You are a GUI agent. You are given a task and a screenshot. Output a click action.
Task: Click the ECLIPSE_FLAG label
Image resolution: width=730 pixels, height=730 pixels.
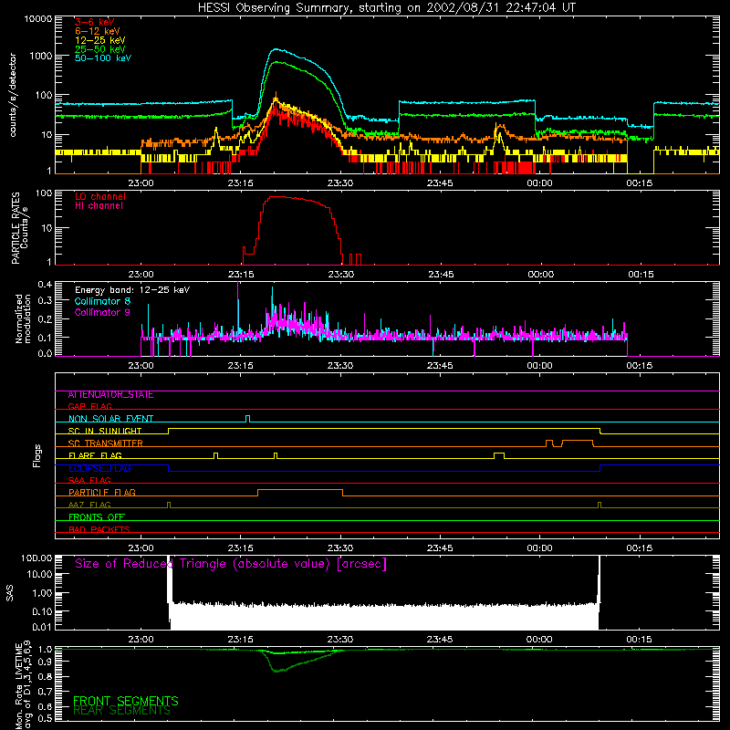pyautogui.click(x=99, y=468)
